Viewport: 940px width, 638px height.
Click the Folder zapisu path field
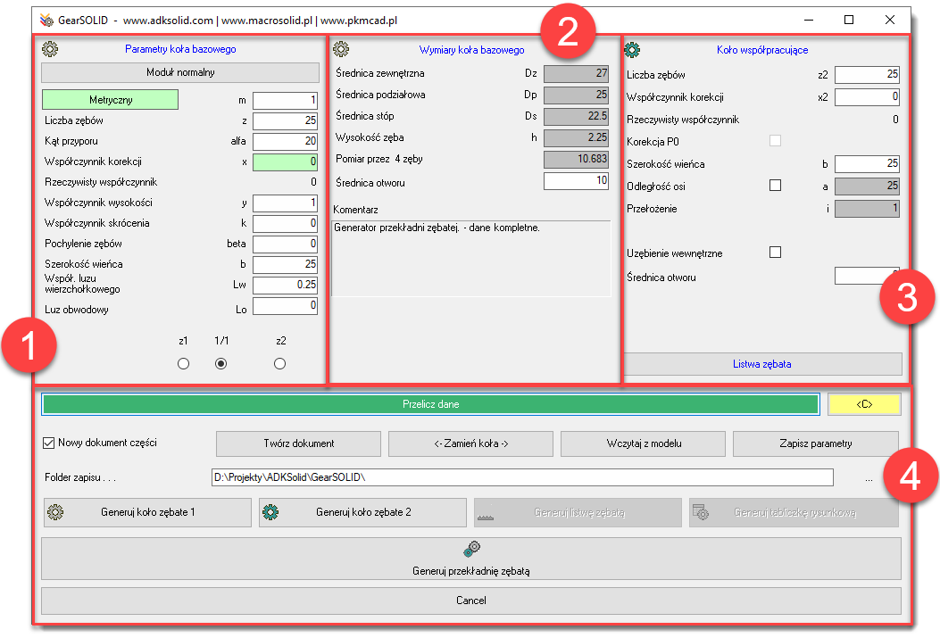pyautogui.click(x=521, y=477)
